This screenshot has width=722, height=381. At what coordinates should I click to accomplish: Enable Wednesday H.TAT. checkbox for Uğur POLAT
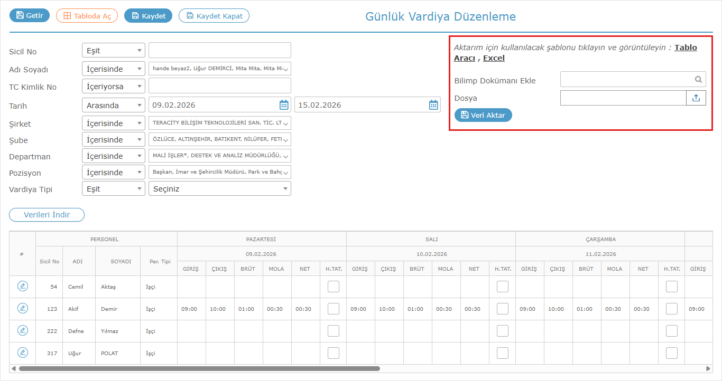click(671, 353)
